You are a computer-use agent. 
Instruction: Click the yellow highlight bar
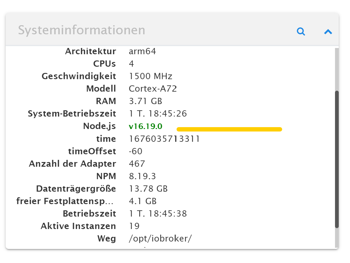click(229, 129)
